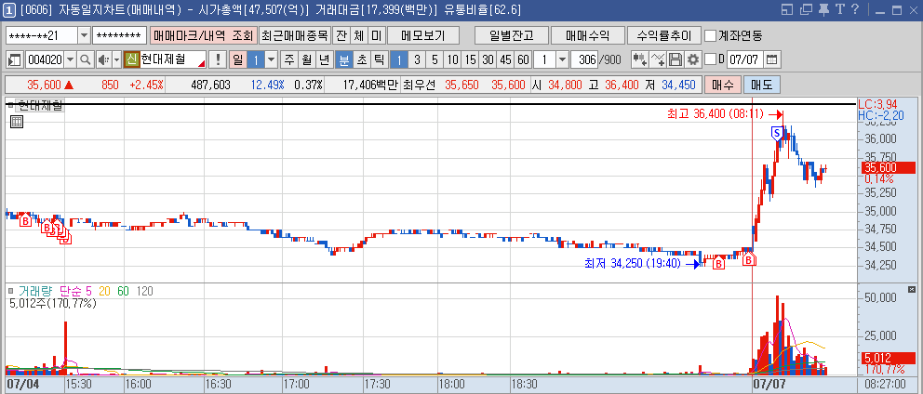The height and width of the screenshot is (394, 923).
Task: Open 매매수익 trading profit
Action: (x=587, y=35)
